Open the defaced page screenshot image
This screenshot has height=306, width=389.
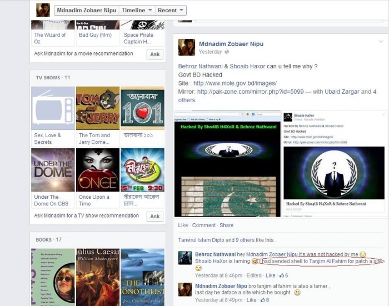[227, 164]
